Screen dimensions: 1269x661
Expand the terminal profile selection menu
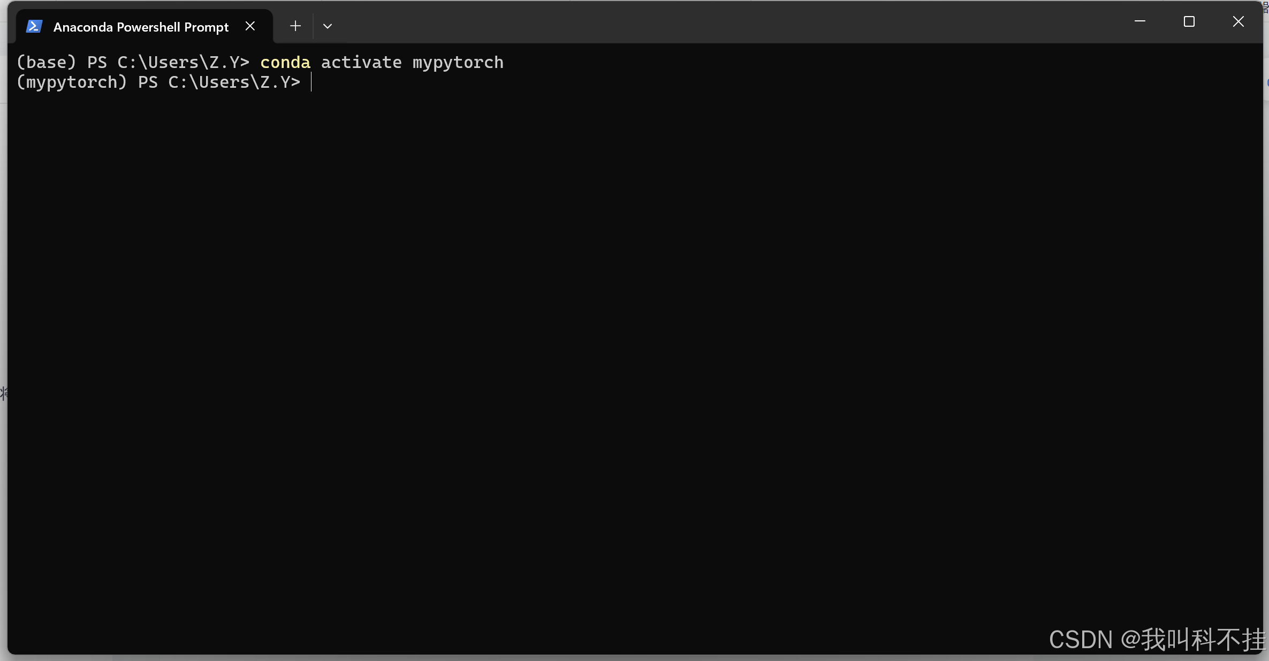[328, 25]
